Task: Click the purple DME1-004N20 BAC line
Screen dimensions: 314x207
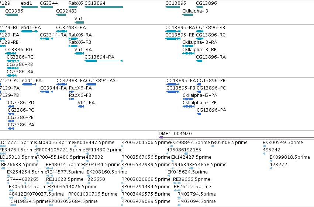Action: [236, 137]
